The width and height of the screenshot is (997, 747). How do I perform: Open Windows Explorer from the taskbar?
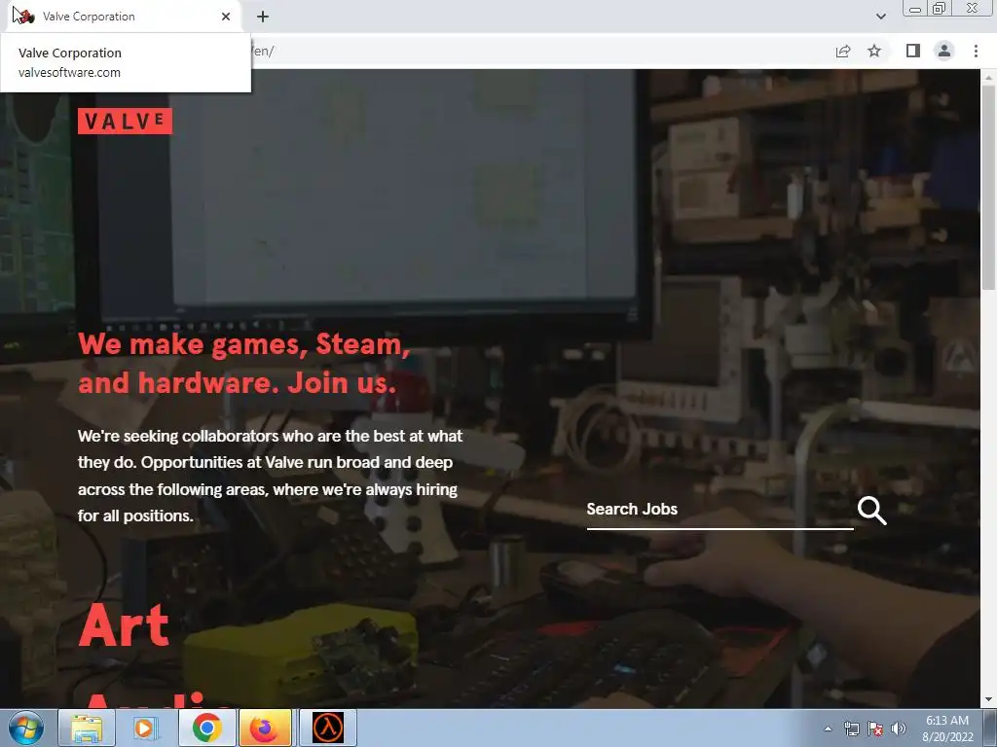[x=87, y=728]
